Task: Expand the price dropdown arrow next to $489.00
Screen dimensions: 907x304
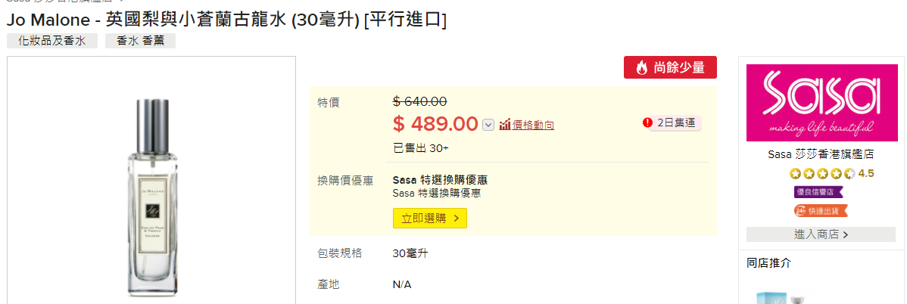Action: pos(488,125)
